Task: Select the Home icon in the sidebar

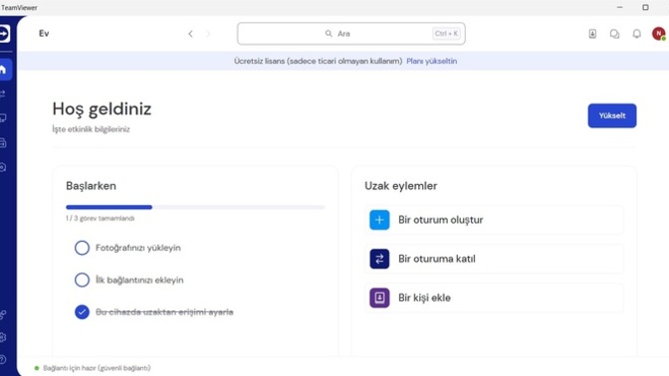Action: (x=3, y=70)
